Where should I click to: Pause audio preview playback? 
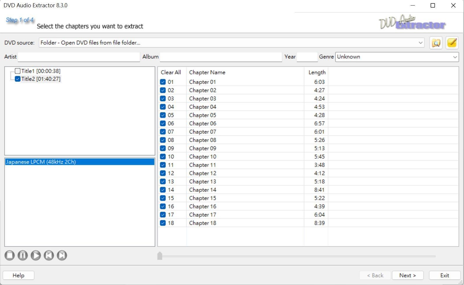point(23,255)
